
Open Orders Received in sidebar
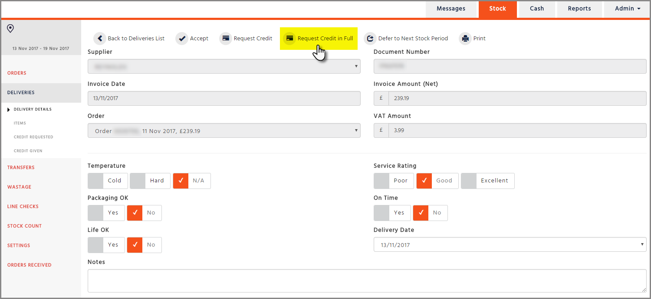point(29,265)
